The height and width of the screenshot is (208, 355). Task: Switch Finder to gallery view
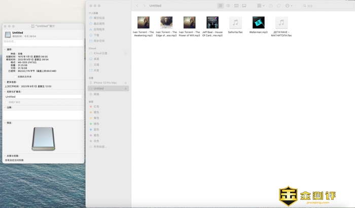(244, 6)
